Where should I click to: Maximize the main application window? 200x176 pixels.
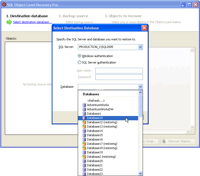(189, 5)
